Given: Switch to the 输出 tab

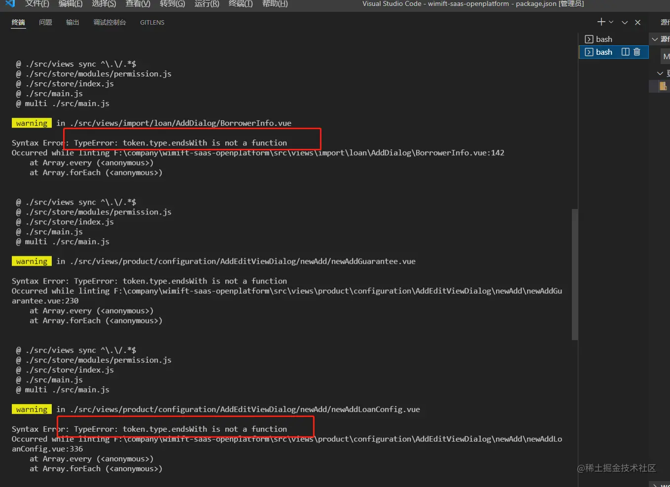Looking at the screenshot, I should 72,22.
